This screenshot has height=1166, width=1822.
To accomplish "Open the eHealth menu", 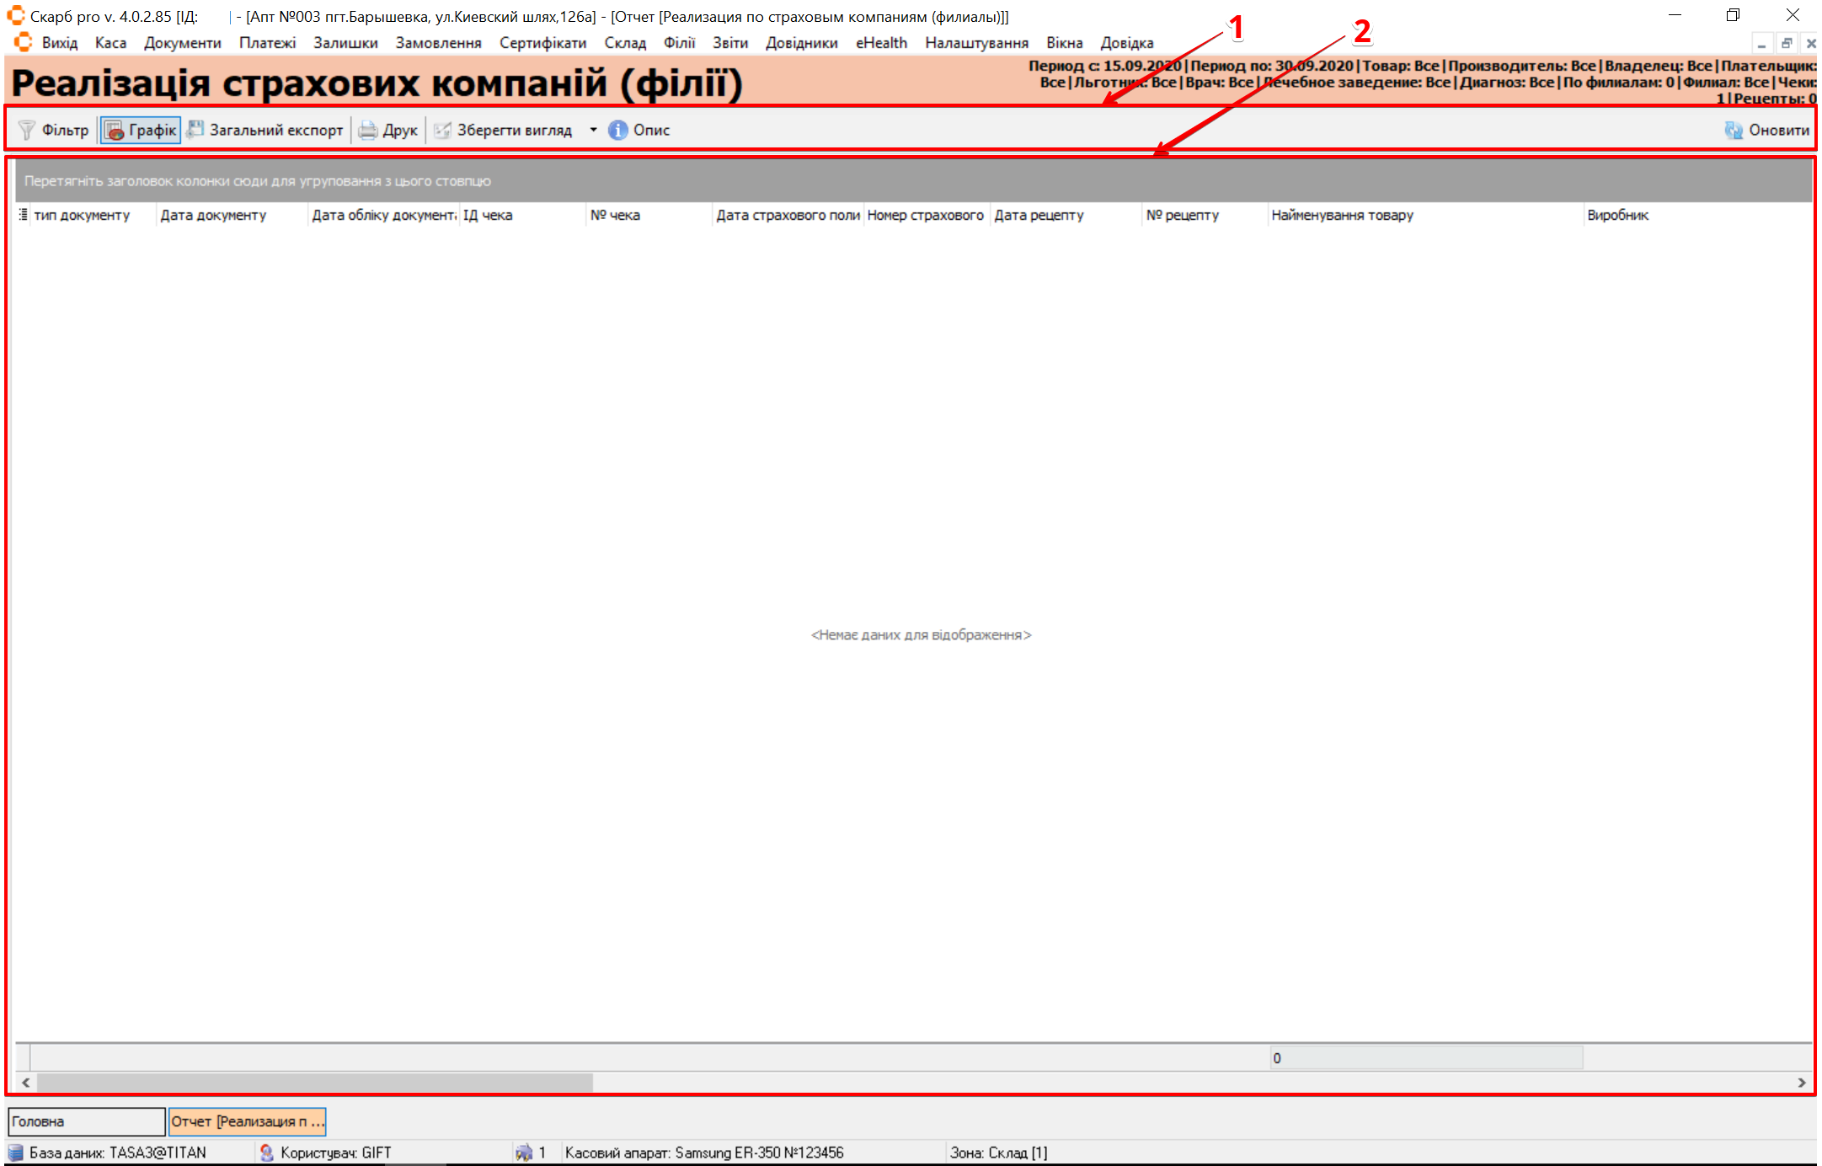I will (881, 43).
